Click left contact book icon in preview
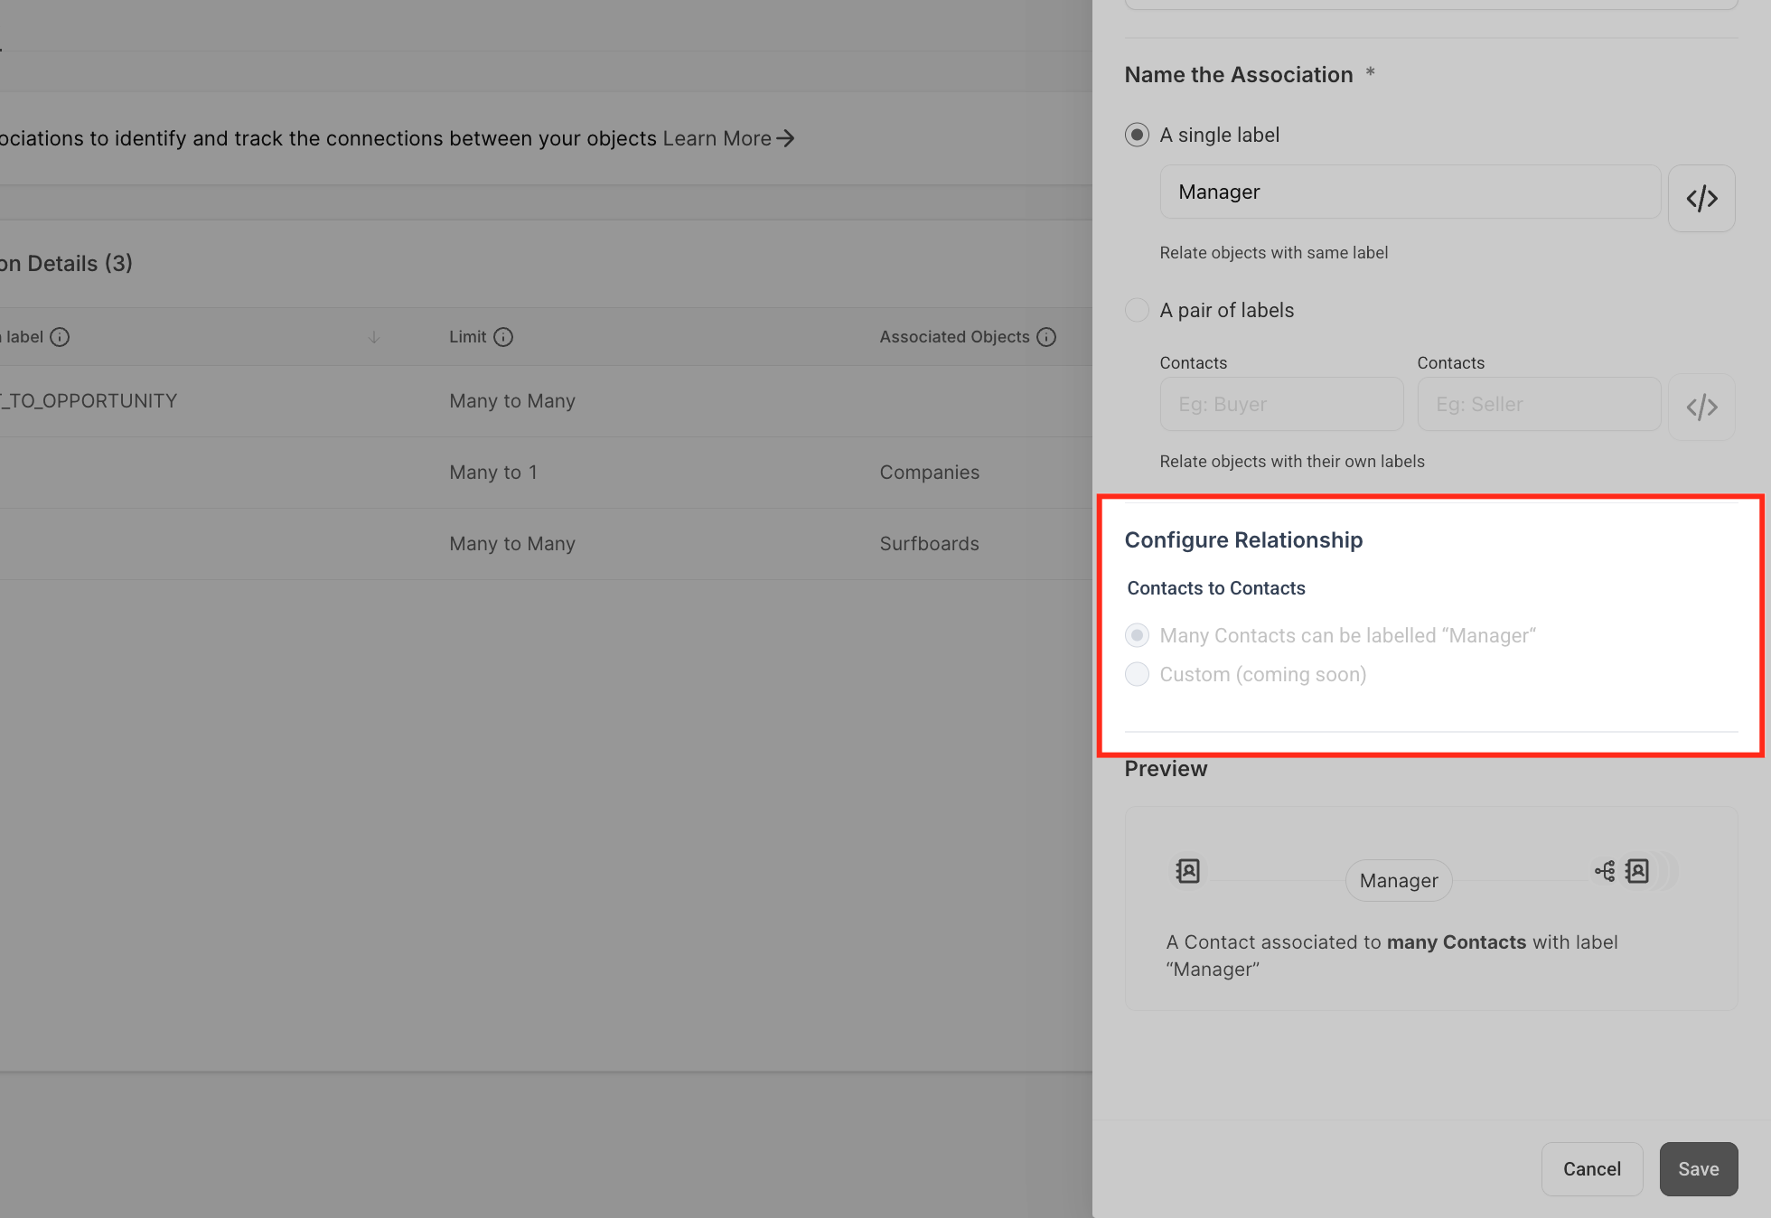Image resolution: width=1771 pixels, height=1218 pixels. (x=1187, y=871)
